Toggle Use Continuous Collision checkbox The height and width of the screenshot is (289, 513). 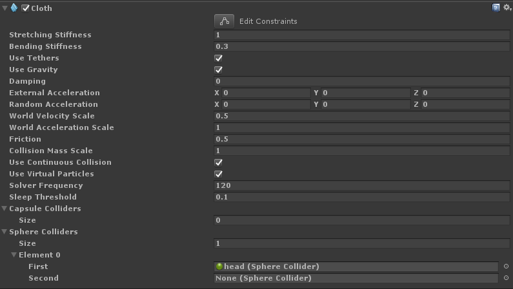click(x=218, y=162)
